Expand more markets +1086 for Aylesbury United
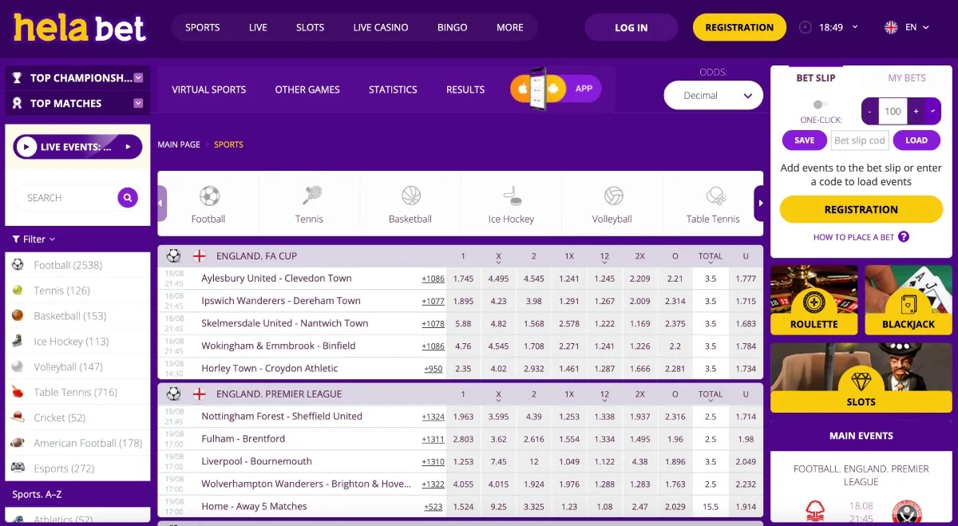 pyautogui.click(x=433, y=279)
